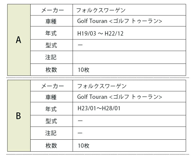193x157 pixels.
Task: Select フォルクスワーゲン maker value in table B
Action: (x=102, y=86)
